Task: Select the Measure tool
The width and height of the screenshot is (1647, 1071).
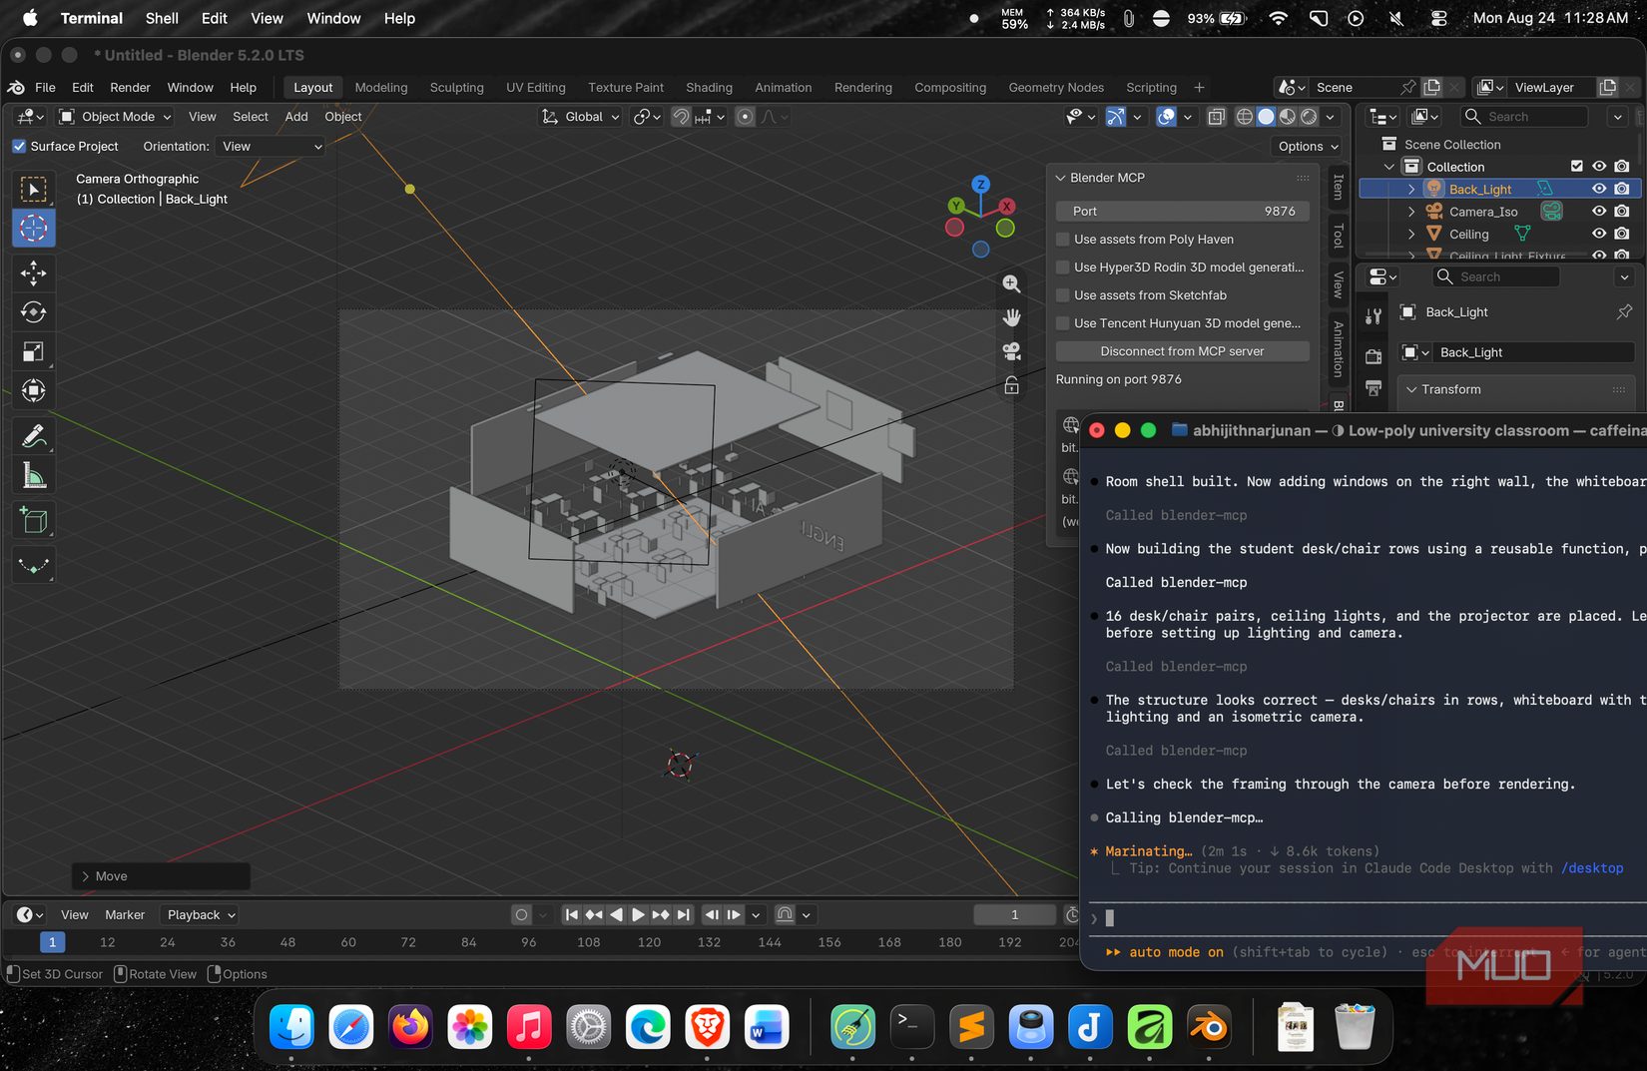Action: click(34, 476)
